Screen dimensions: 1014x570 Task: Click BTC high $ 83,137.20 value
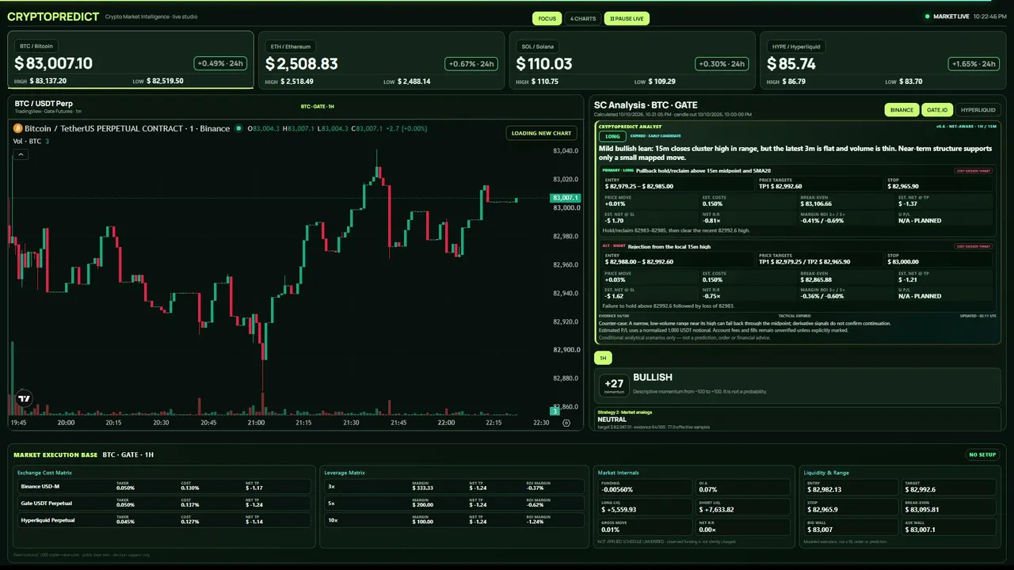pyautogui.click(x=48, y=81)
